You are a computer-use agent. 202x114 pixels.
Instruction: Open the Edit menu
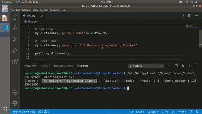point(18,10)
